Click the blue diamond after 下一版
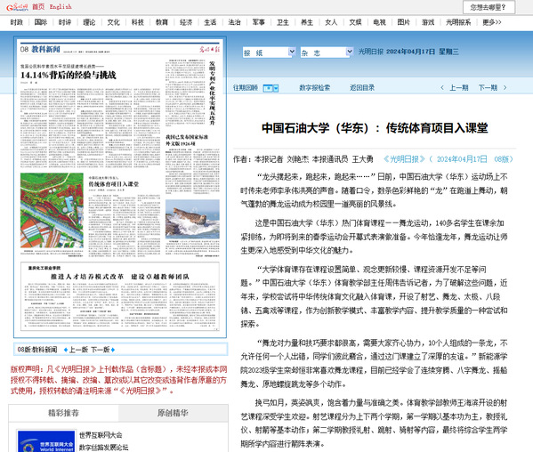533x452 pixels. click(x=113, y=350)
